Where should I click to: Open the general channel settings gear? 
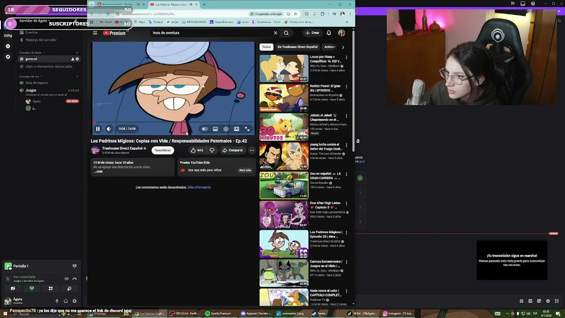pyautogui.click(x=77, y=59)
